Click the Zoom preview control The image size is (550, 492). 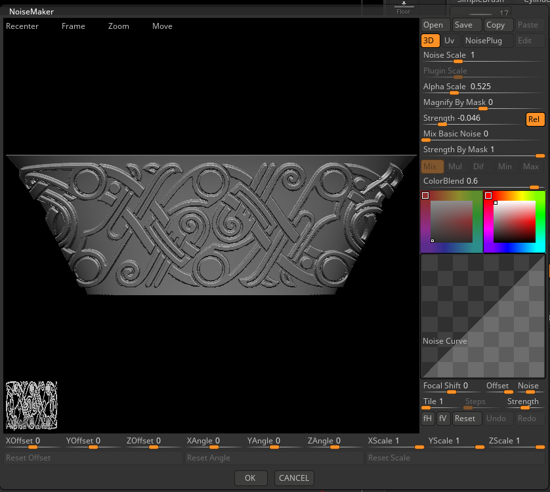point(119,26)
